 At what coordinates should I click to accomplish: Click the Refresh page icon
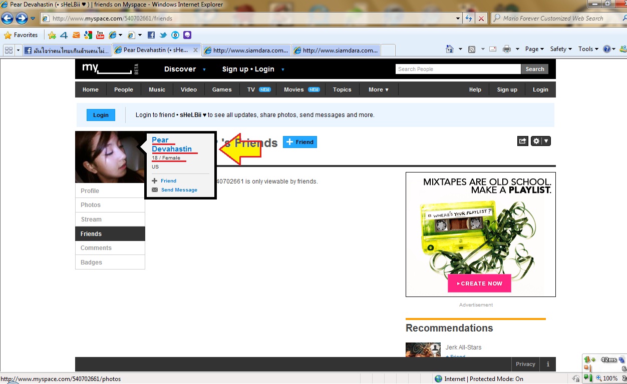pyautogui.click(x=469, y=18)
